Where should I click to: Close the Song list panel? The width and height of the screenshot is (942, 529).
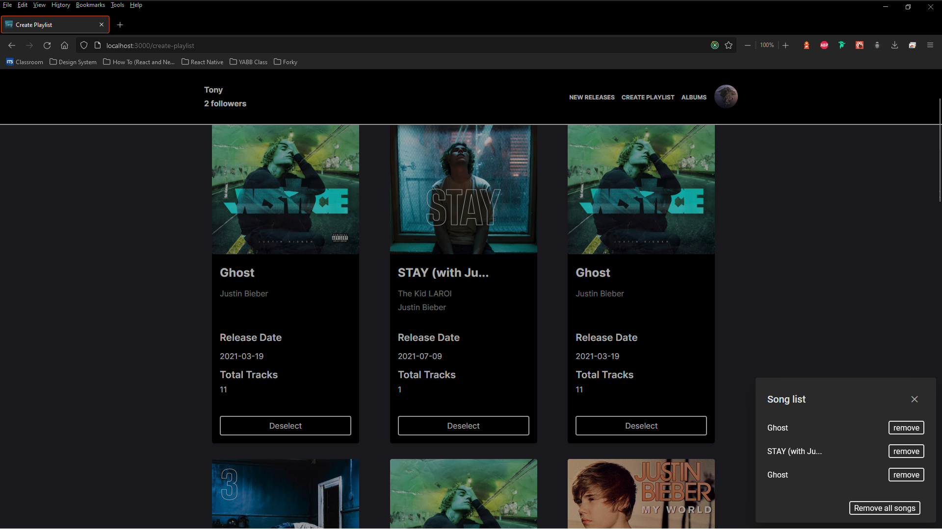(x=914, y=399)
